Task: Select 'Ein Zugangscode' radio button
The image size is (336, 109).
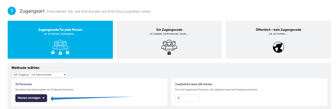Action: click(169, 26)
